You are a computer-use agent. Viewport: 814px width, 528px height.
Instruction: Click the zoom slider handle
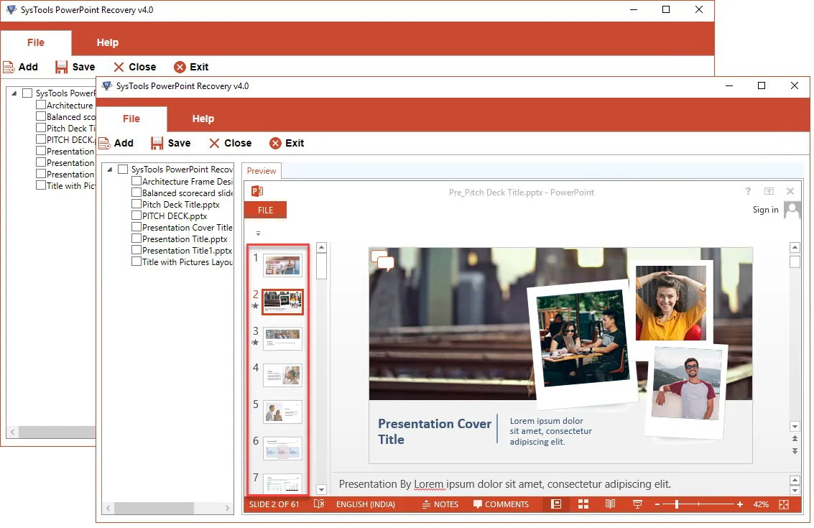pyautogui.click(x=677, y=504)
